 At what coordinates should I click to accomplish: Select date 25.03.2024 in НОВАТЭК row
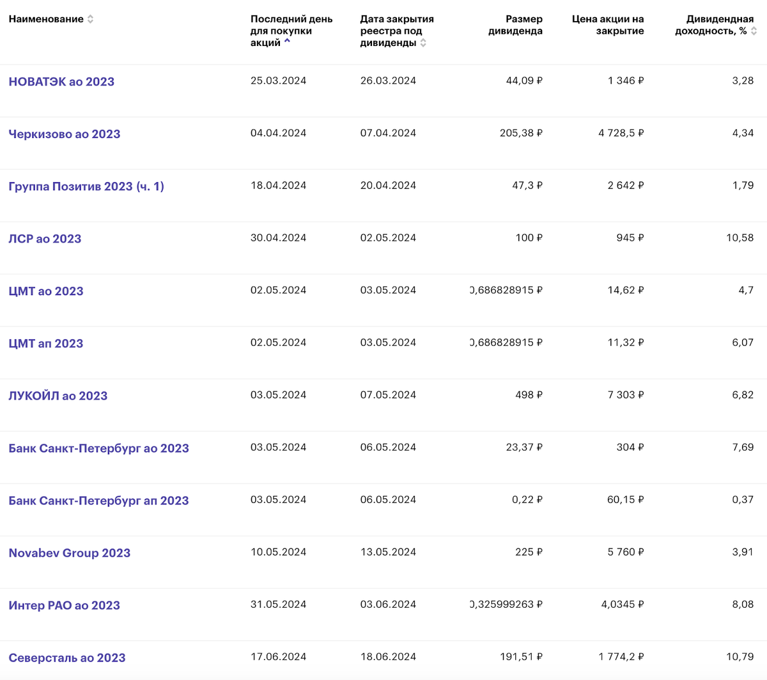pyautogui.click(x=278, y=80)
